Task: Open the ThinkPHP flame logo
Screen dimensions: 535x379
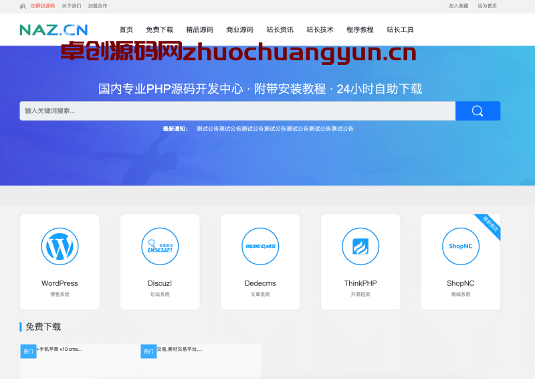Action: click(360, 246)
